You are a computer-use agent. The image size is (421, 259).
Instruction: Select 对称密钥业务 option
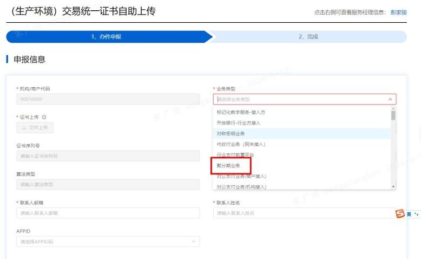(231, 133)
